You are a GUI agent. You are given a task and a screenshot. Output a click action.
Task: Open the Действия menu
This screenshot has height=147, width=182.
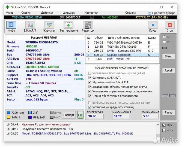(x=47, y=13)
